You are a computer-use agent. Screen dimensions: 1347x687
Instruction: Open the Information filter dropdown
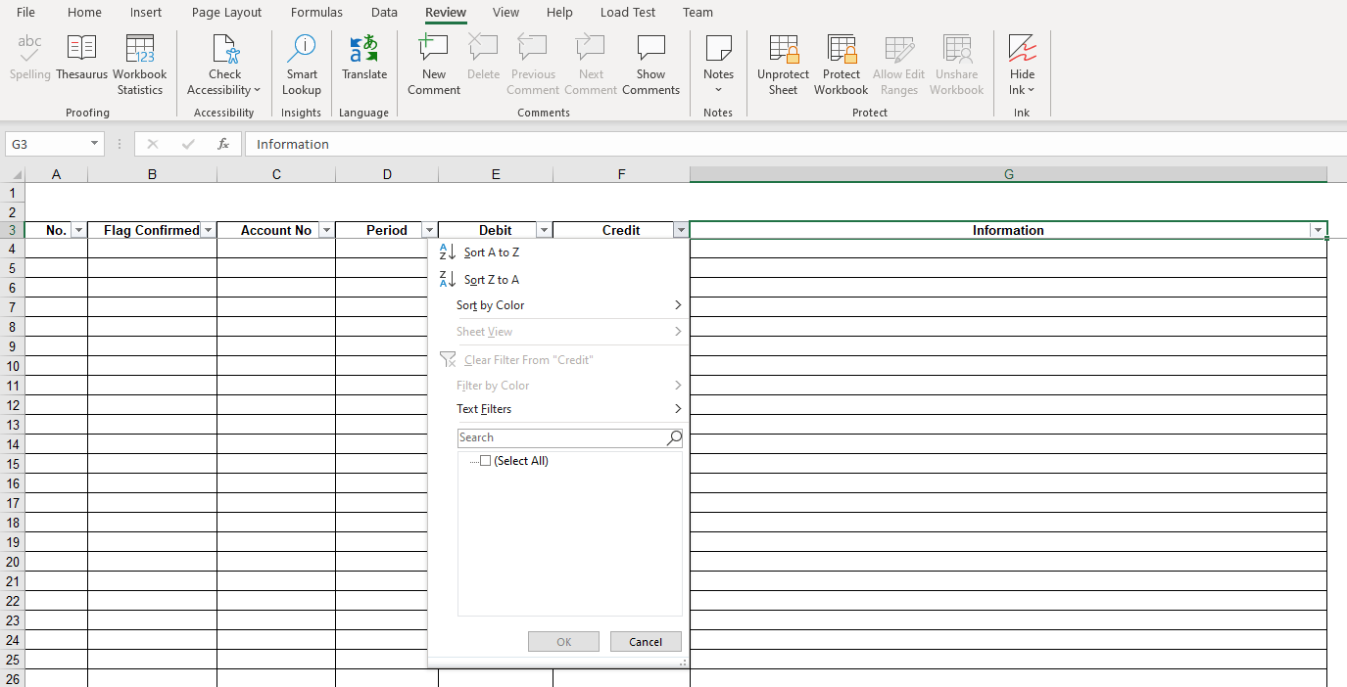pos(1318,230)
